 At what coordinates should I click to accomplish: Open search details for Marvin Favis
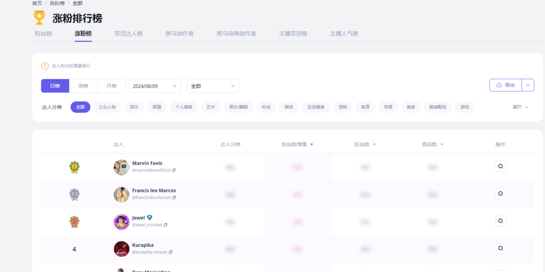[x=501, y=167]
